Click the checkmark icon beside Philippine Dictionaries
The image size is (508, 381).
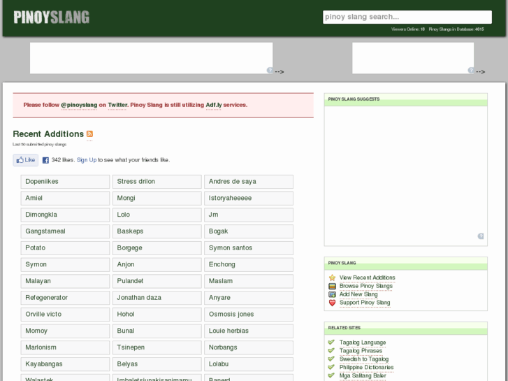pyautogui.click(x=331, y=367)
